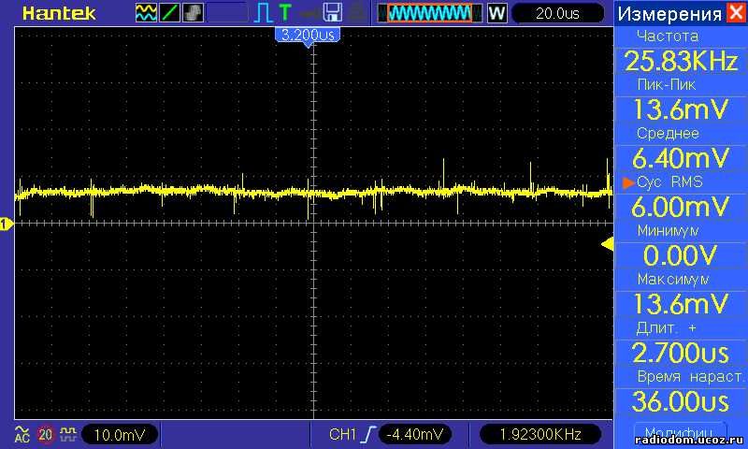Select the Максимум 13.6mV measurement

[681, 295]
